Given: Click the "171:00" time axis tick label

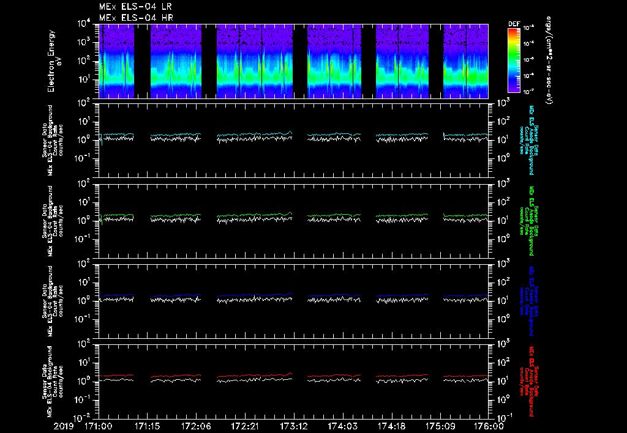Looking at the screenshot, I should point(99,427).
